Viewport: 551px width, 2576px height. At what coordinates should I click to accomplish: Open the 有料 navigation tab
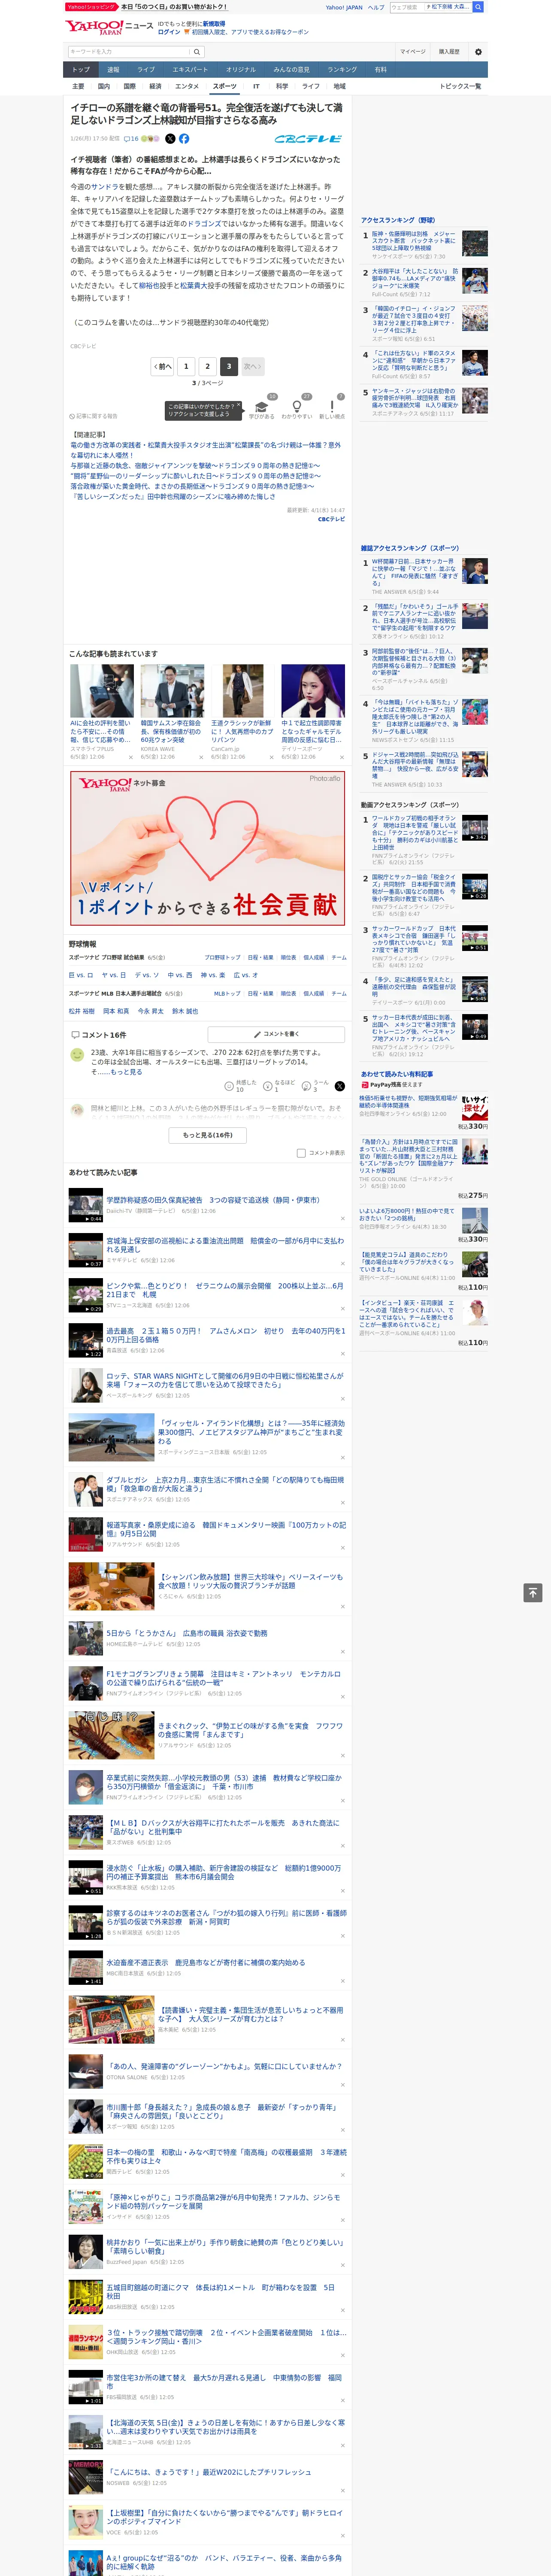(x=380, y=69)
